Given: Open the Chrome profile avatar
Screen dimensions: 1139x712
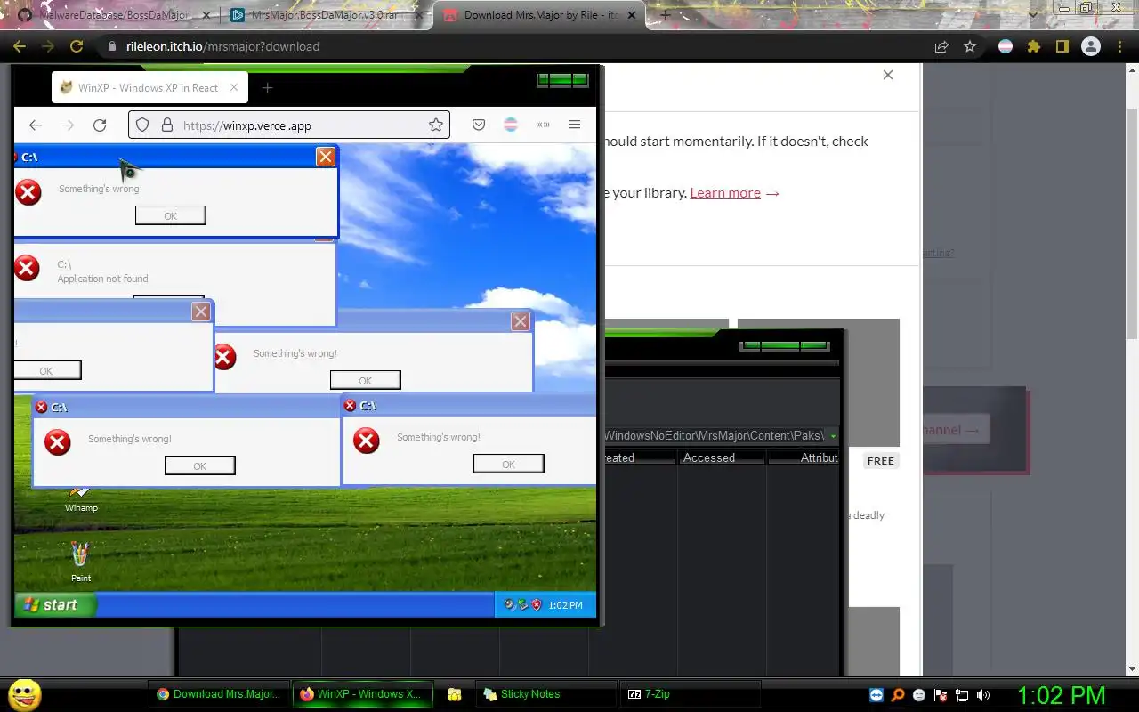Looking at the screenshot, I should click(x=1091, y=46).
